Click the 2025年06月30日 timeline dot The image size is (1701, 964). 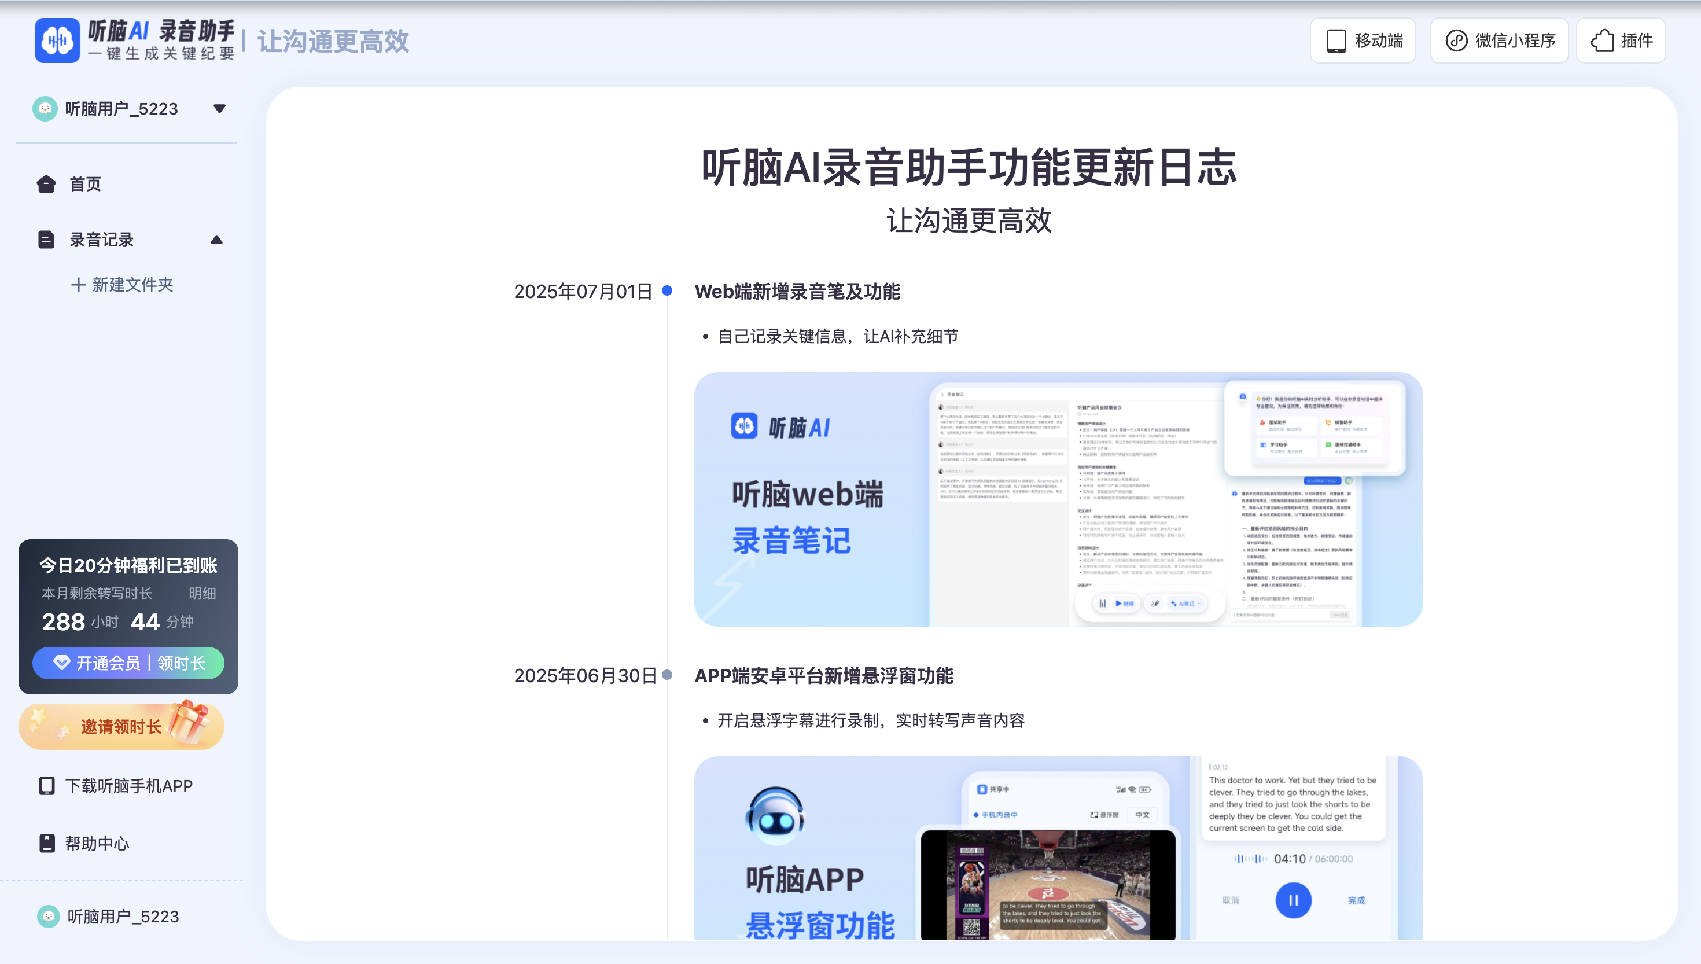[667, 675]
